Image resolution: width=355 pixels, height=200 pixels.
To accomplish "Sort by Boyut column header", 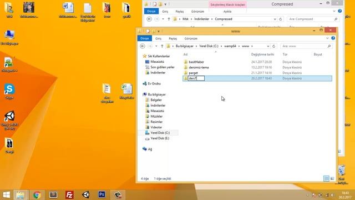I will (318, 54).
